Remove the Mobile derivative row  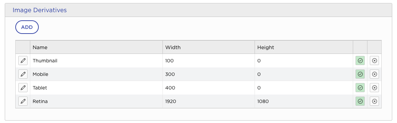[x=375, y=74]
